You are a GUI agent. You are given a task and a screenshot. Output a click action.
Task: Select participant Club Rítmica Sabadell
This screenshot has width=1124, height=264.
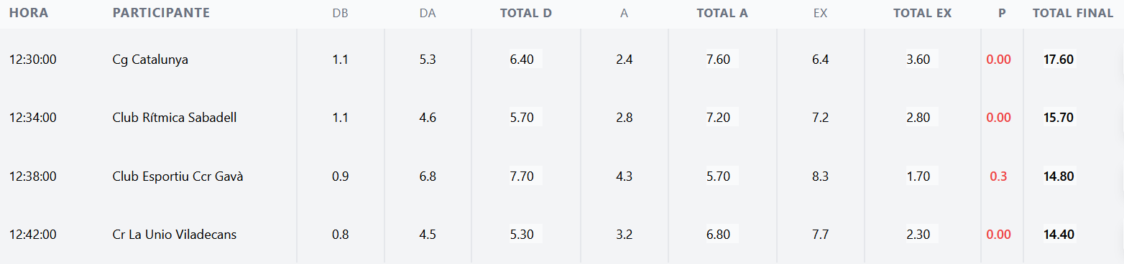175,118
